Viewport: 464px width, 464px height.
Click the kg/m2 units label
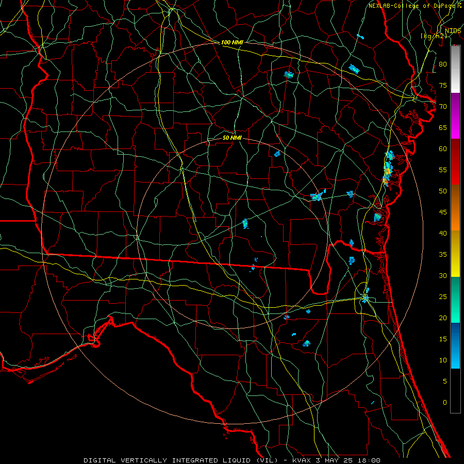(434, 36)
